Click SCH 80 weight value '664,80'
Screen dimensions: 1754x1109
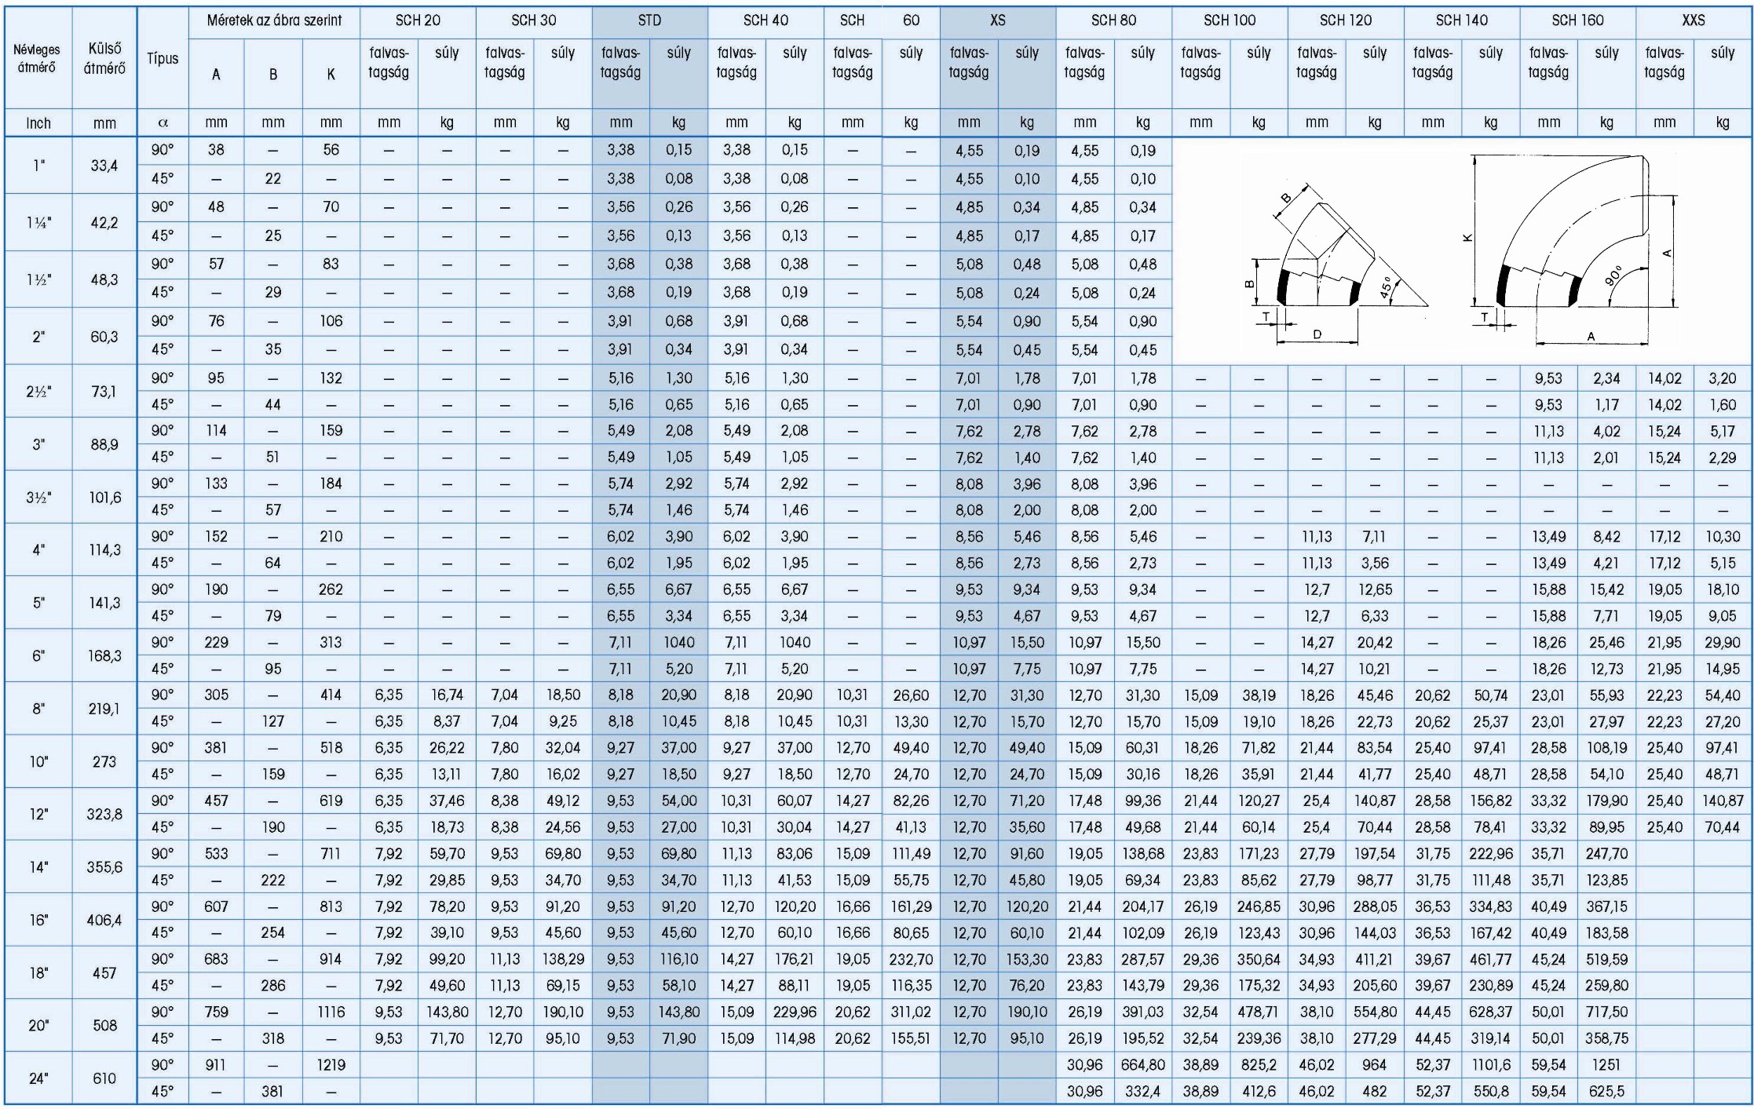[1143, 1065]
